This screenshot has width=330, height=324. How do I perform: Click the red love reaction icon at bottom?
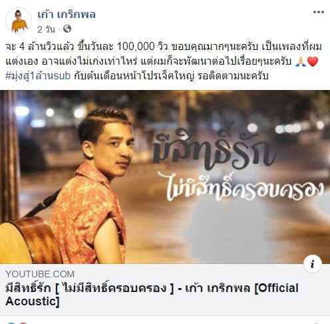click(23, 323)
